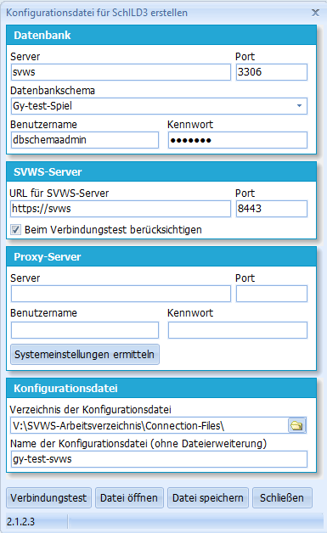This screenshot has width=327, height=533.
Task: Focus the empty Proxy-Server Server field
Action: click(121, 294)
